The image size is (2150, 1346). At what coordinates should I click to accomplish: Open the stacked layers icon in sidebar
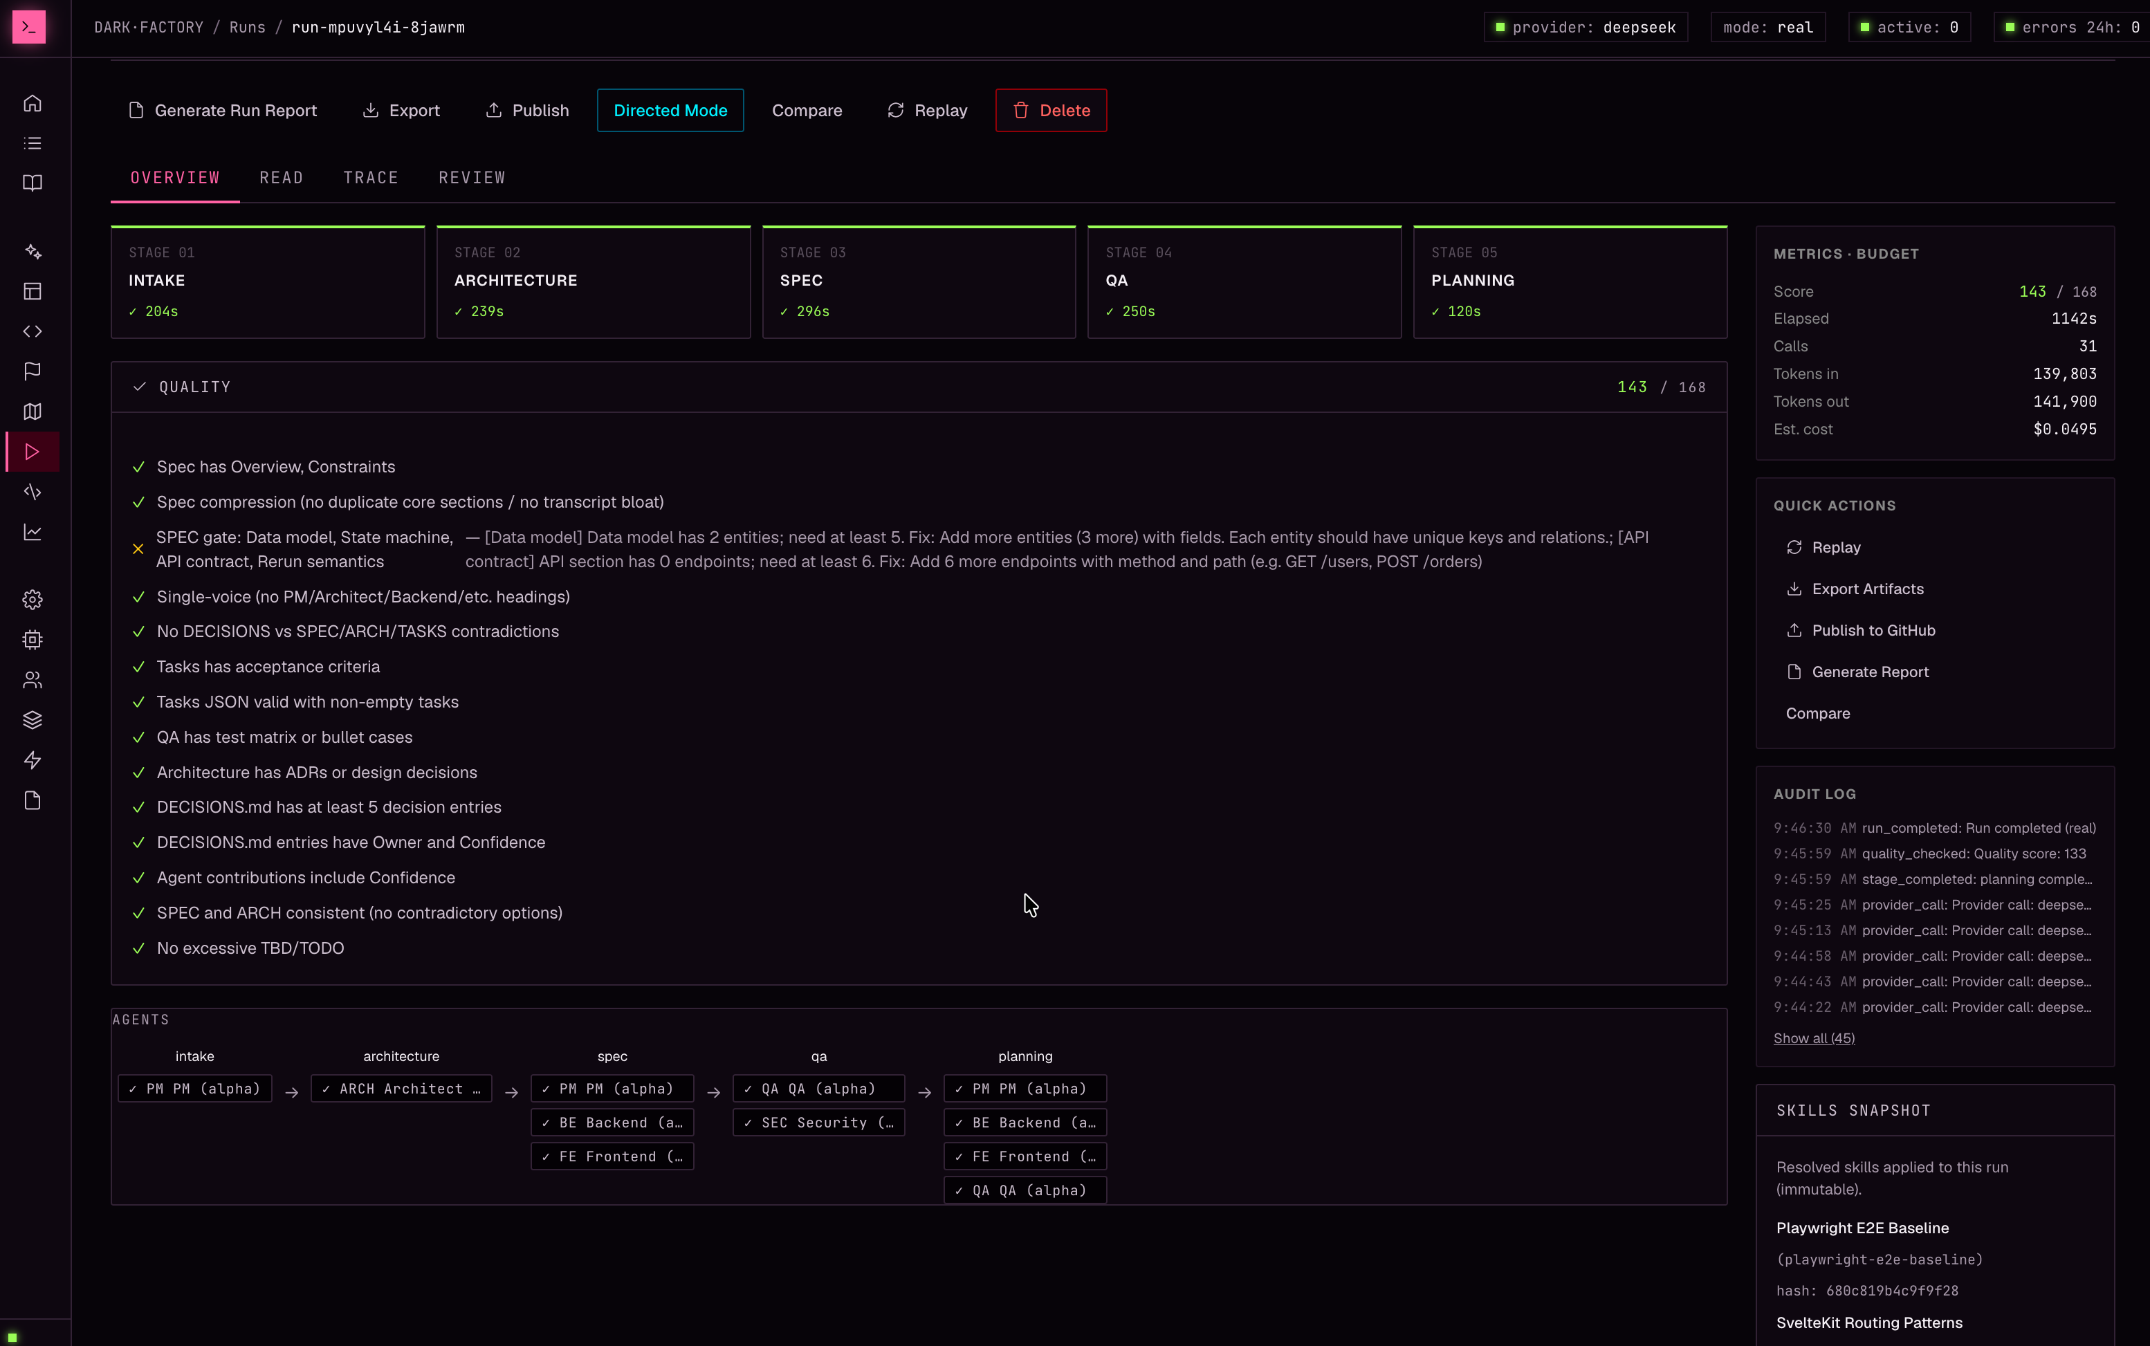click(x=32, y=720)
